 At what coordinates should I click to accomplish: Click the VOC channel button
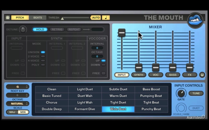click(156, 75)
